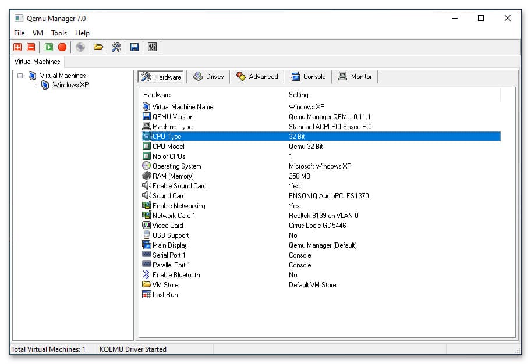Click 'Microsoft Windows XP' setting value
Viewport: 531px width, 364px height.
(x=320, y=166)
